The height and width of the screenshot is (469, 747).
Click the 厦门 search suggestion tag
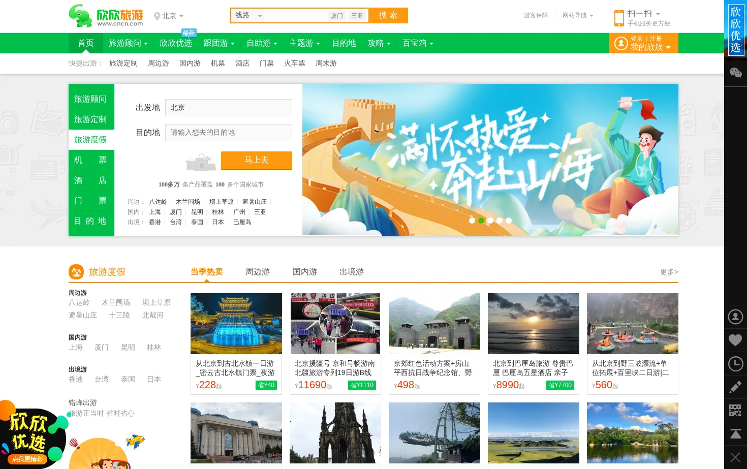pyautogui.click(x=337, y=16)
